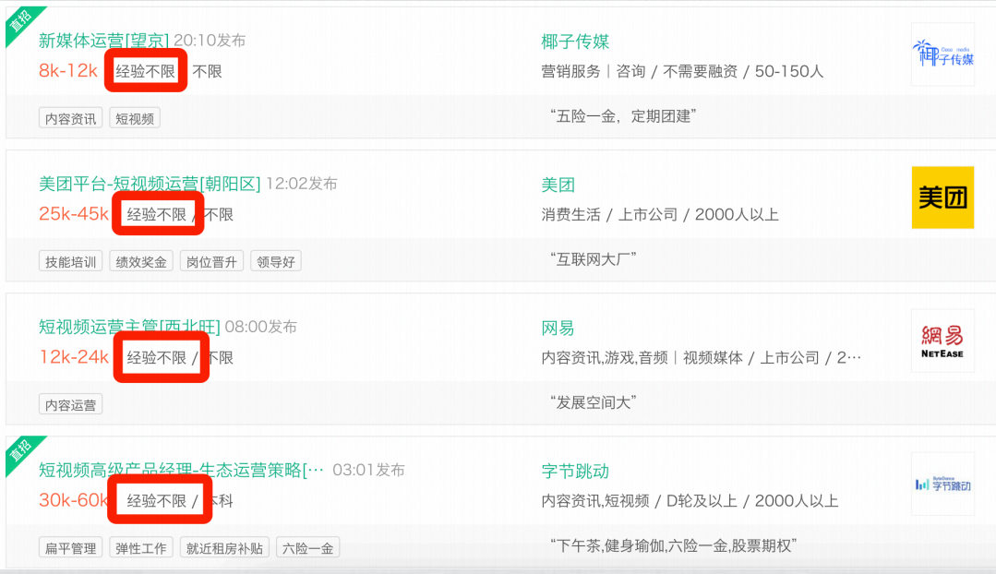Select the 领导好 tag

[276, 261]
